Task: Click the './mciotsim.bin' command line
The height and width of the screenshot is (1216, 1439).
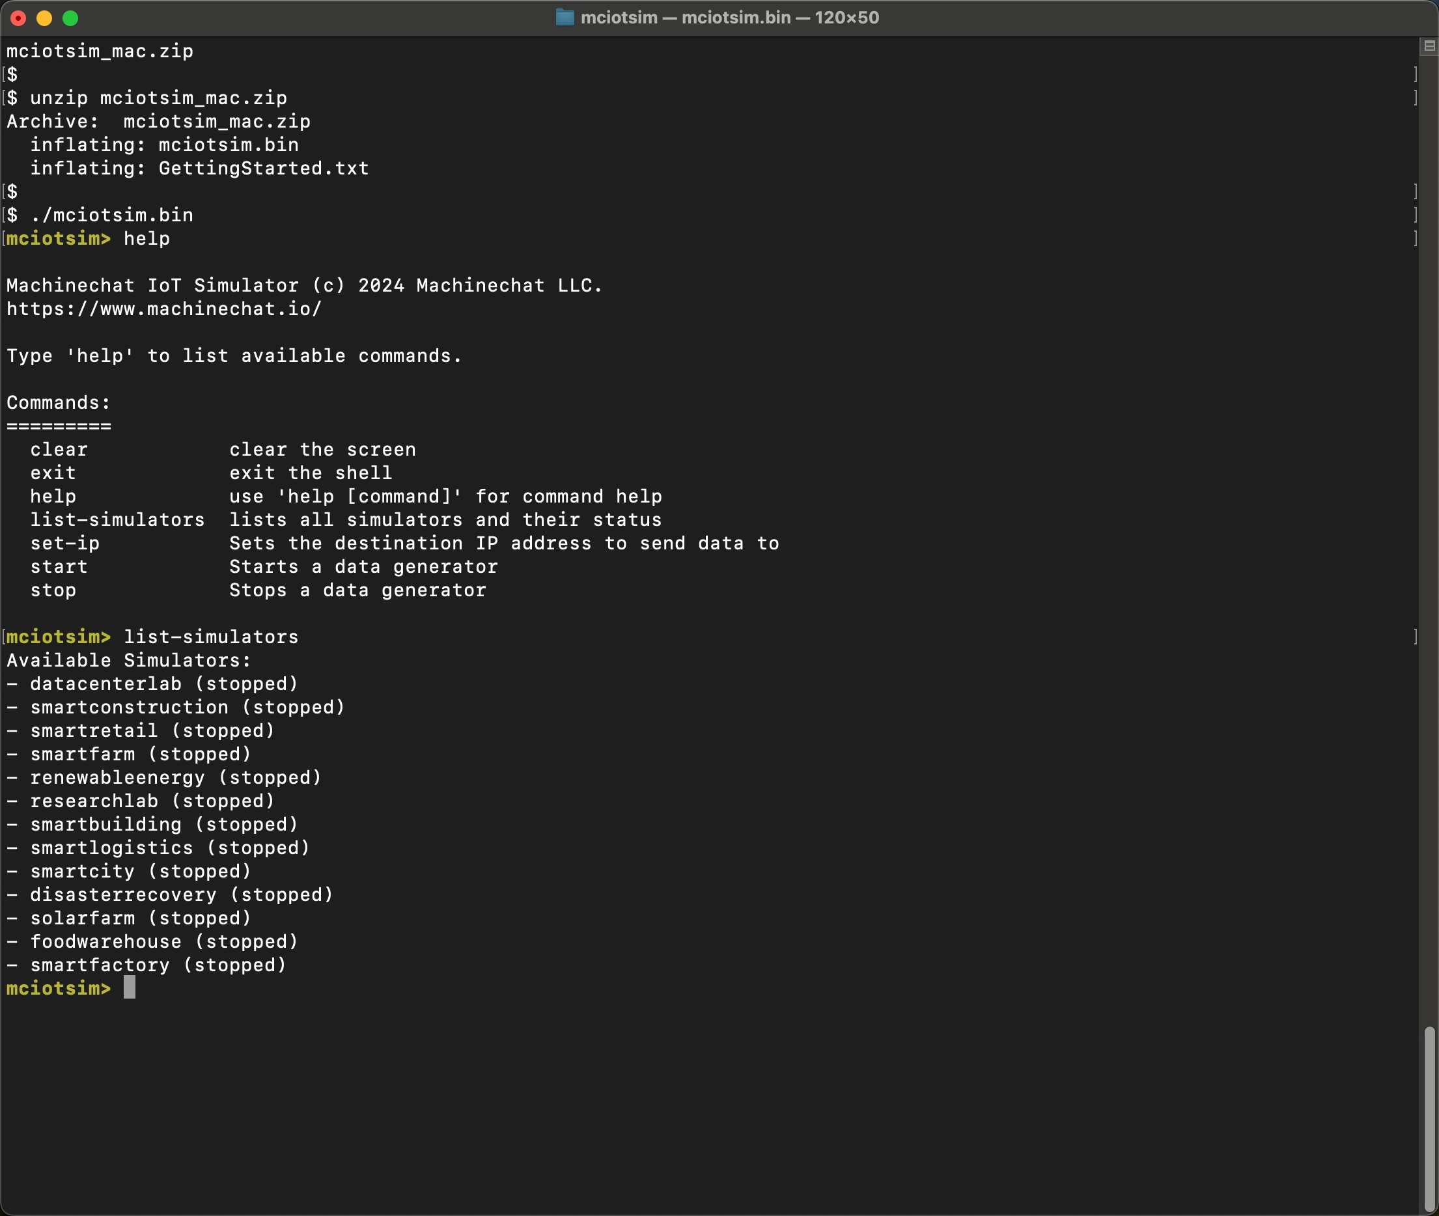Action: pos(100,215)
